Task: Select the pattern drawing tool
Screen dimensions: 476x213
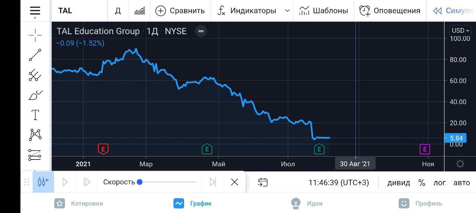Action: point(35,135)
